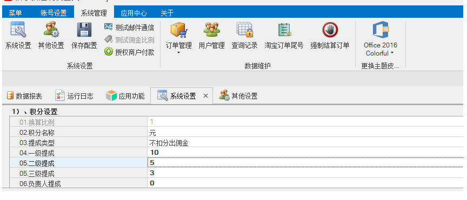This screenshot has height=200, width=467.
Task: Select the 05.二级提成 property label
Action: coord(37,163)
